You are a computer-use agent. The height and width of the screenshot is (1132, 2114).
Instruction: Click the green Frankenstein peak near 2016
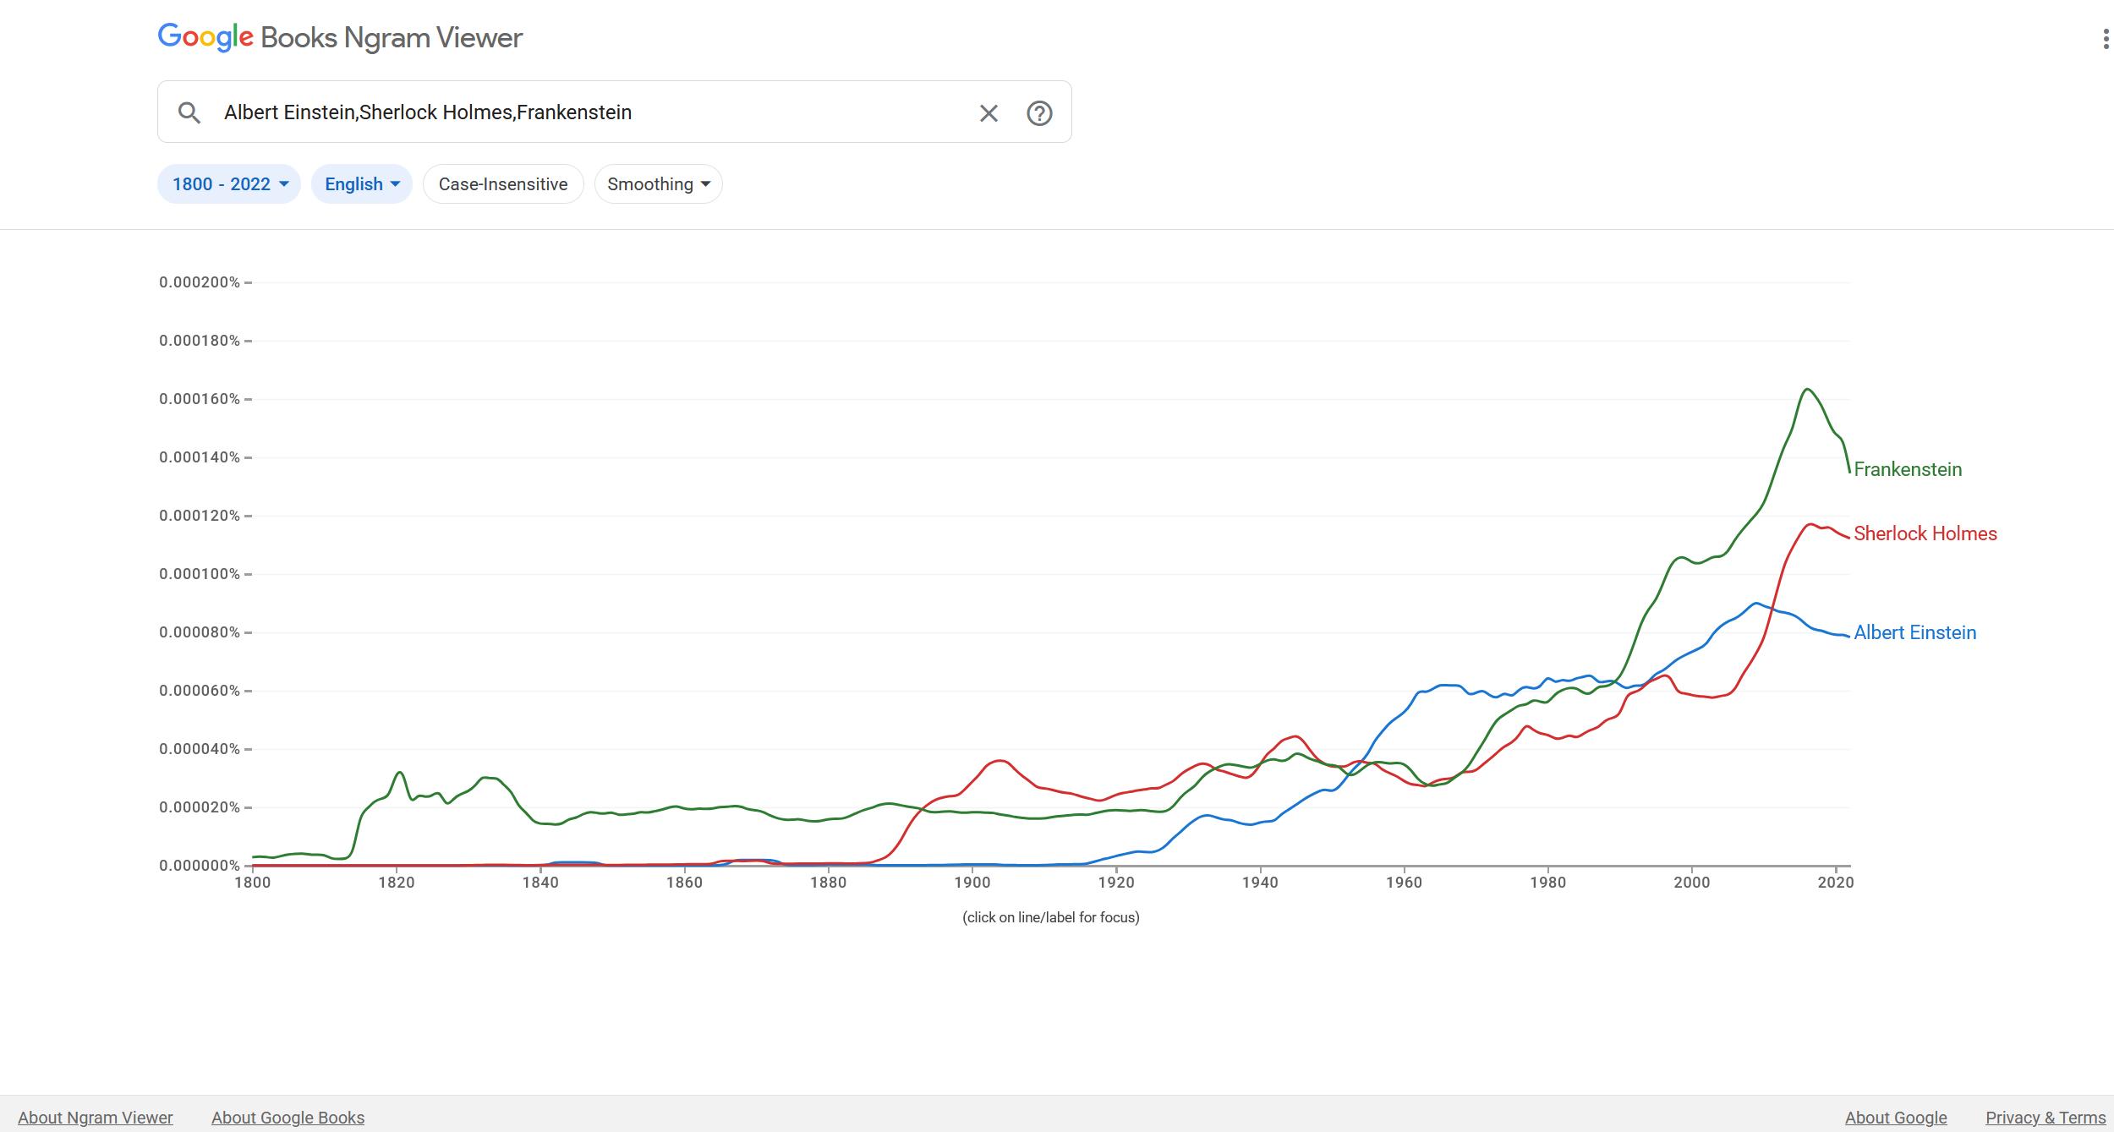coord(1807,390)
